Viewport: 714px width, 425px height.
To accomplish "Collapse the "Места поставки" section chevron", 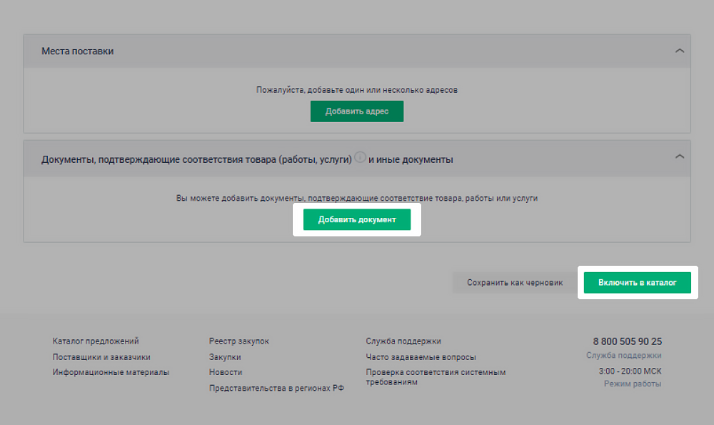I will coord(680,51).
